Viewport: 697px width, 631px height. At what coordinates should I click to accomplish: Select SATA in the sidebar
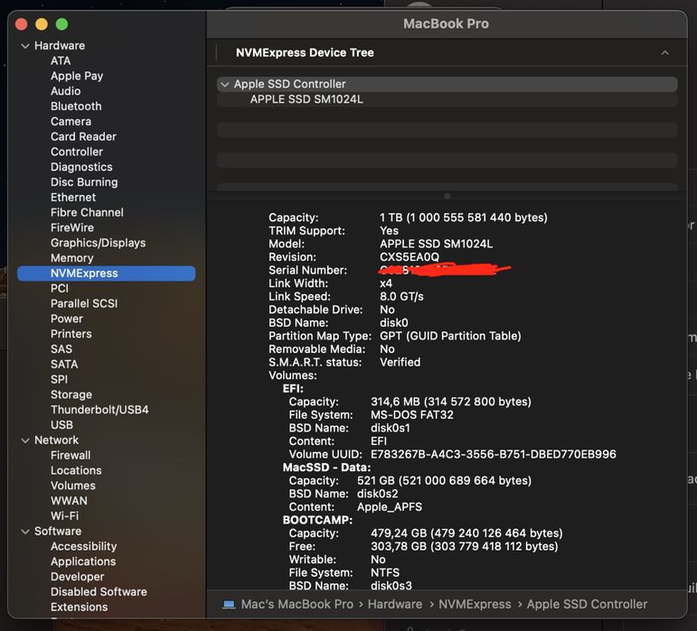click(64, 365)
